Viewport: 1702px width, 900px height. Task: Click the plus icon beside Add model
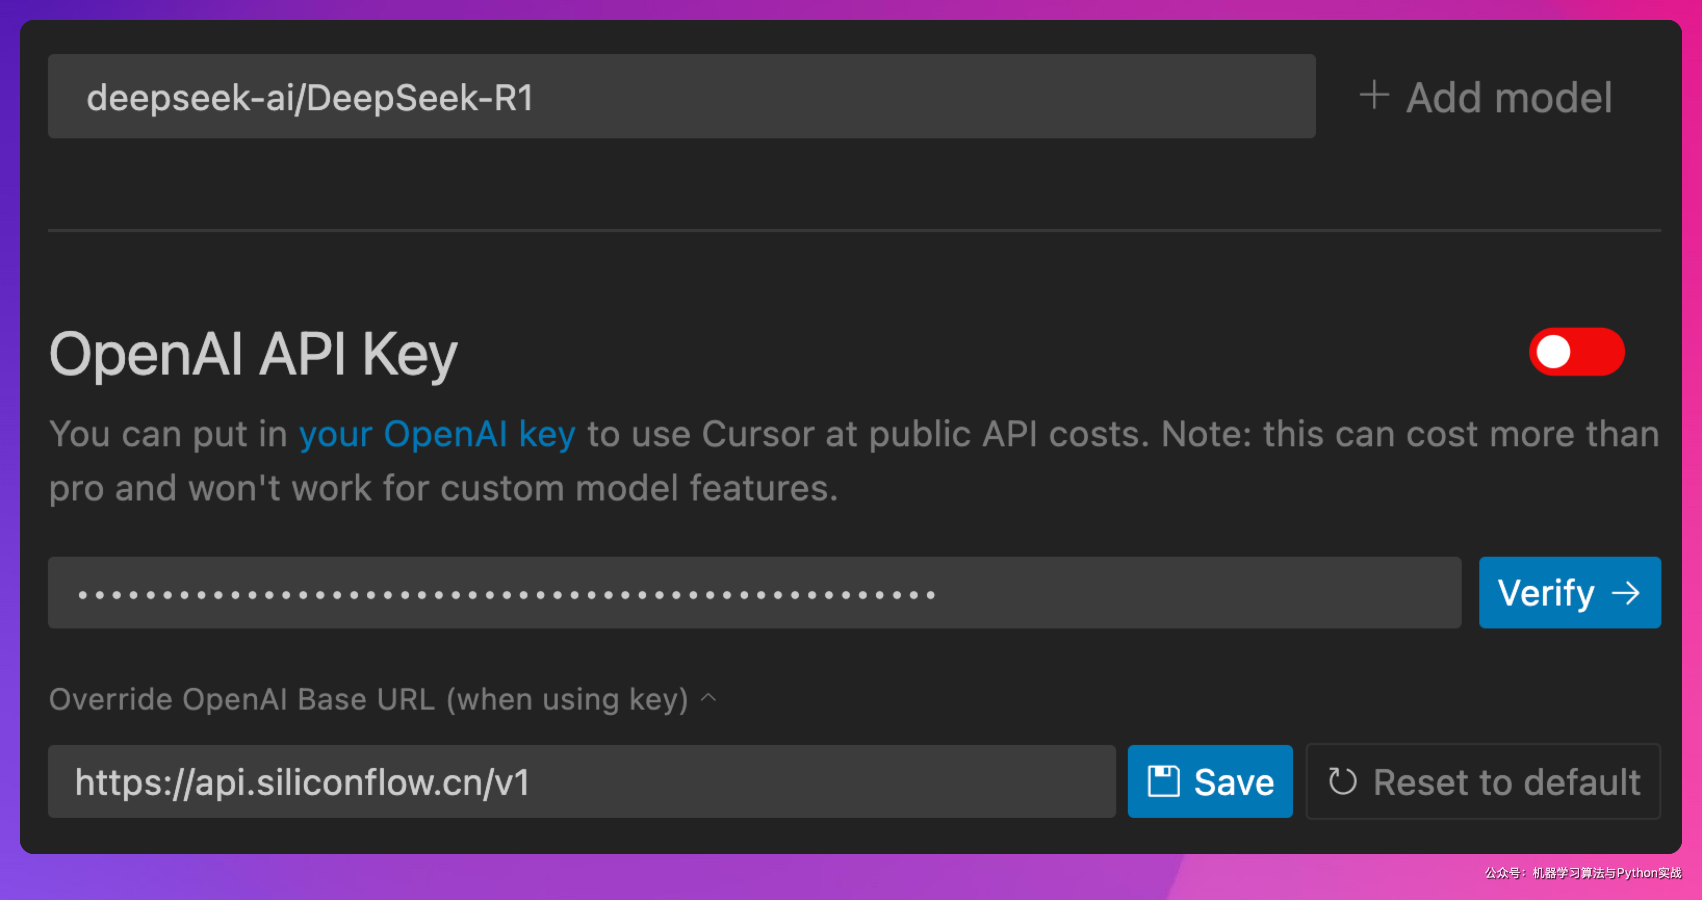[x=1374, y=95]
